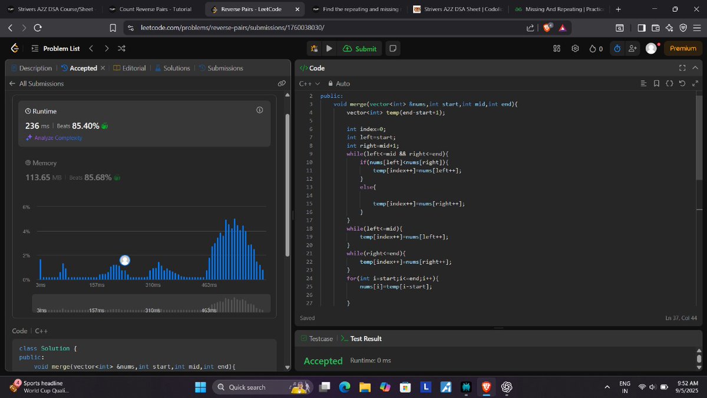
Task: Toggle the Auto lock setting
Action: [x=339, y=84]
